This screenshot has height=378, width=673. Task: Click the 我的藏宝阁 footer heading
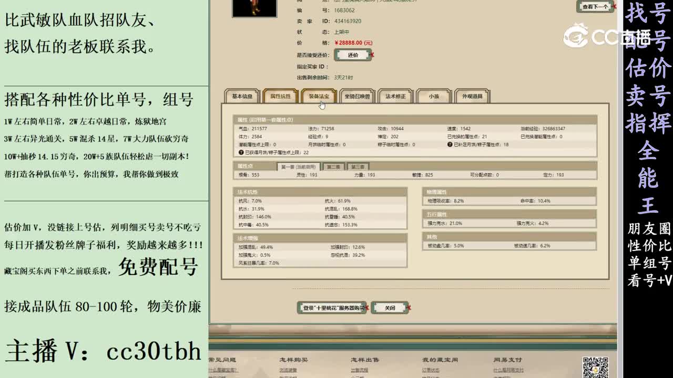click(x=440, y=360)
